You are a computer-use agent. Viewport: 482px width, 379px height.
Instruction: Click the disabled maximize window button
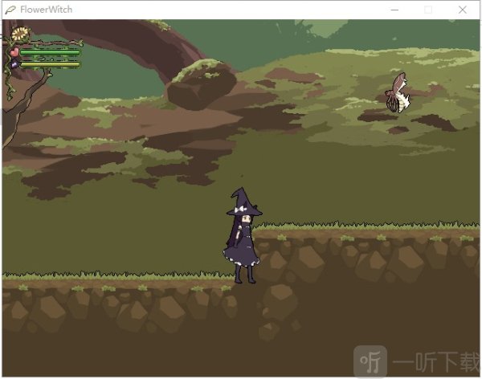point(428,10)
